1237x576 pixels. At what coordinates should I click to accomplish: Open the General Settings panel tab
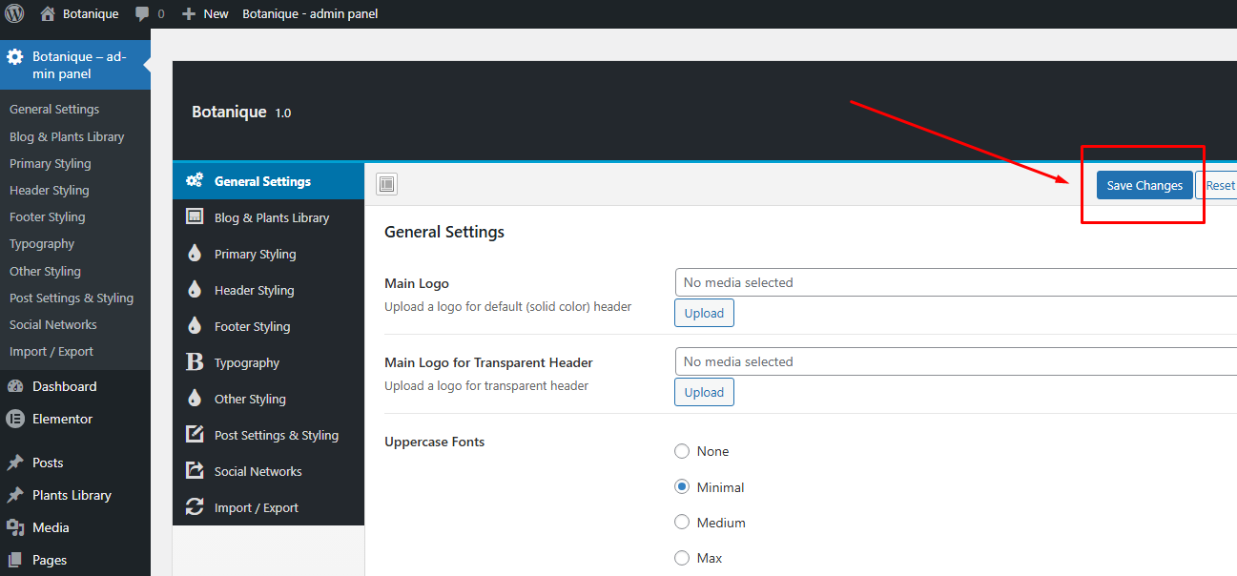coord(268,181)
